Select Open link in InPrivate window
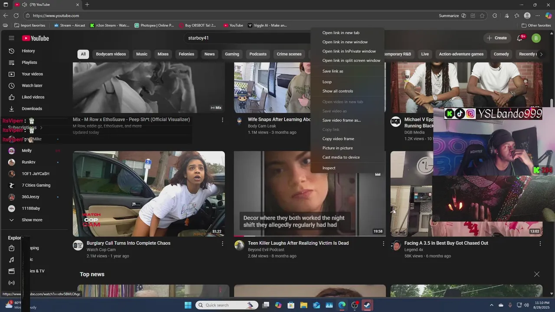The height and width of the screenshot is (312, 555). pos(349,51)
